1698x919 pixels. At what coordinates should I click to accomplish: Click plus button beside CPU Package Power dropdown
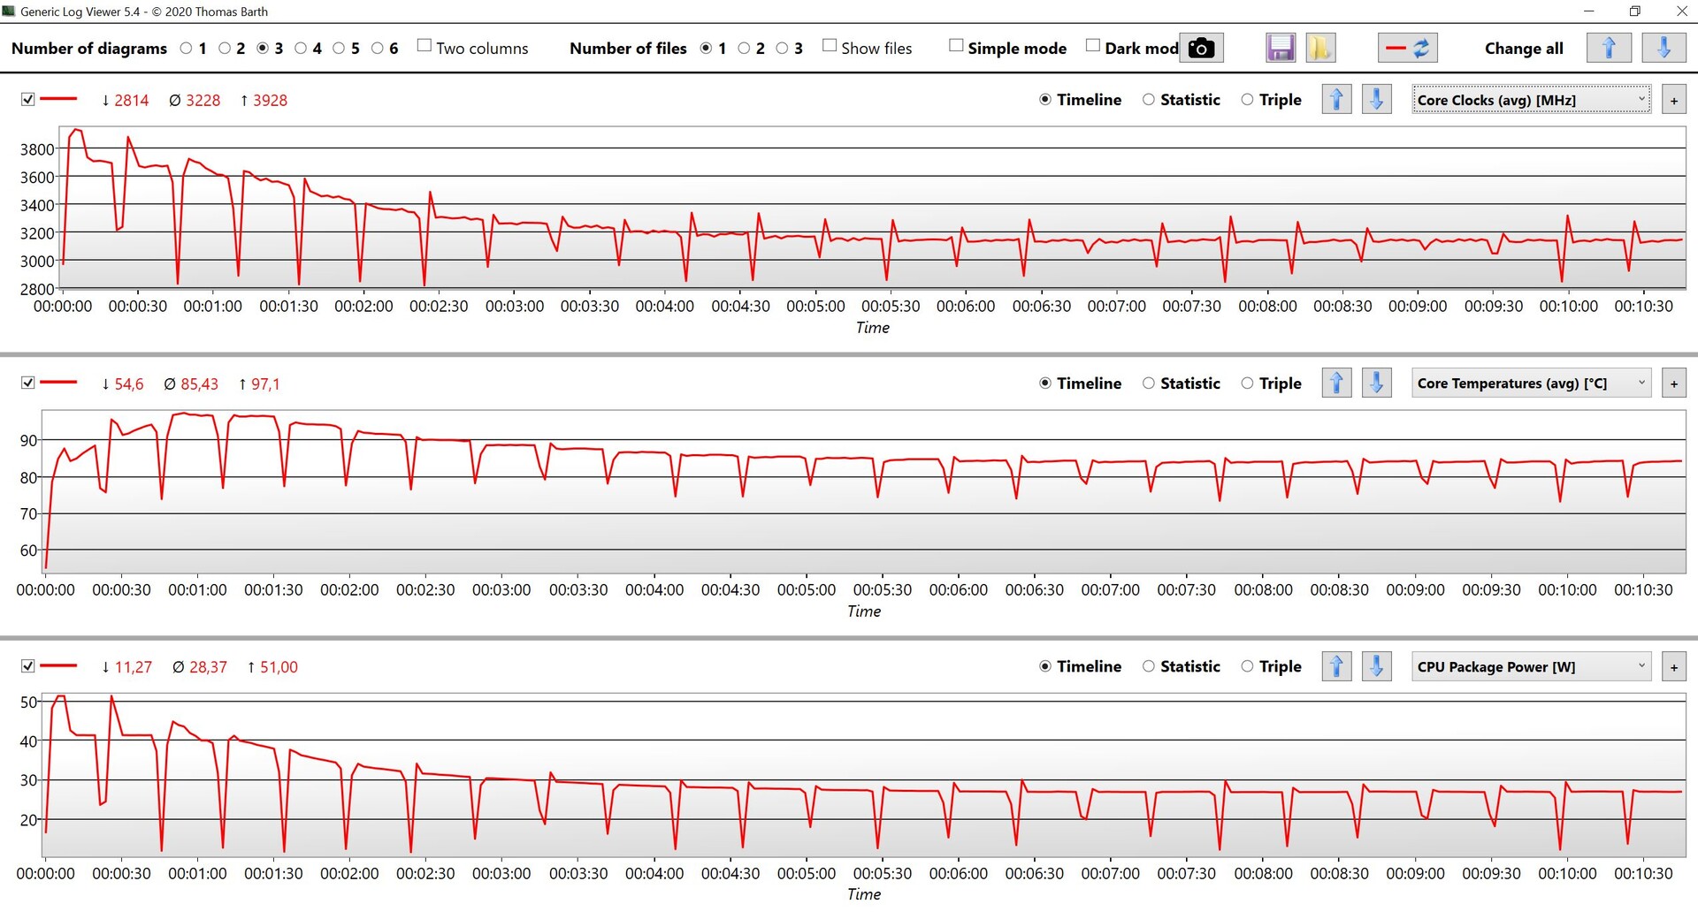1673,667
